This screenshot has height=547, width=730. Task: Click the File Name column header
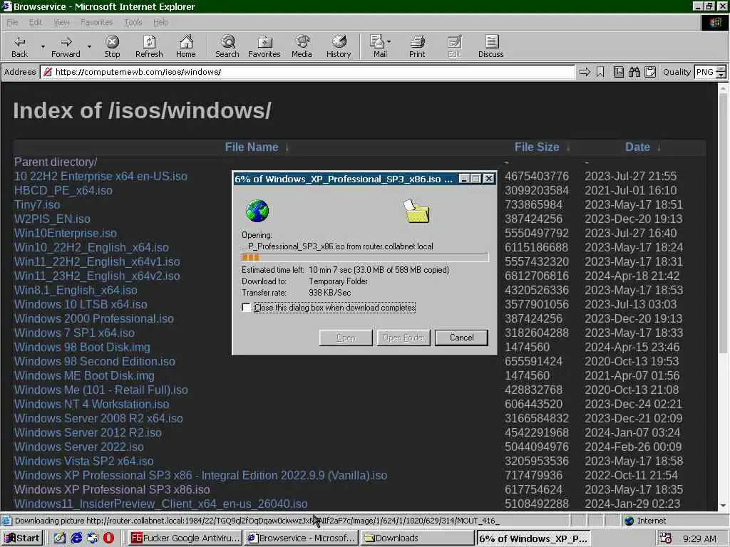[x=252, y=147]
